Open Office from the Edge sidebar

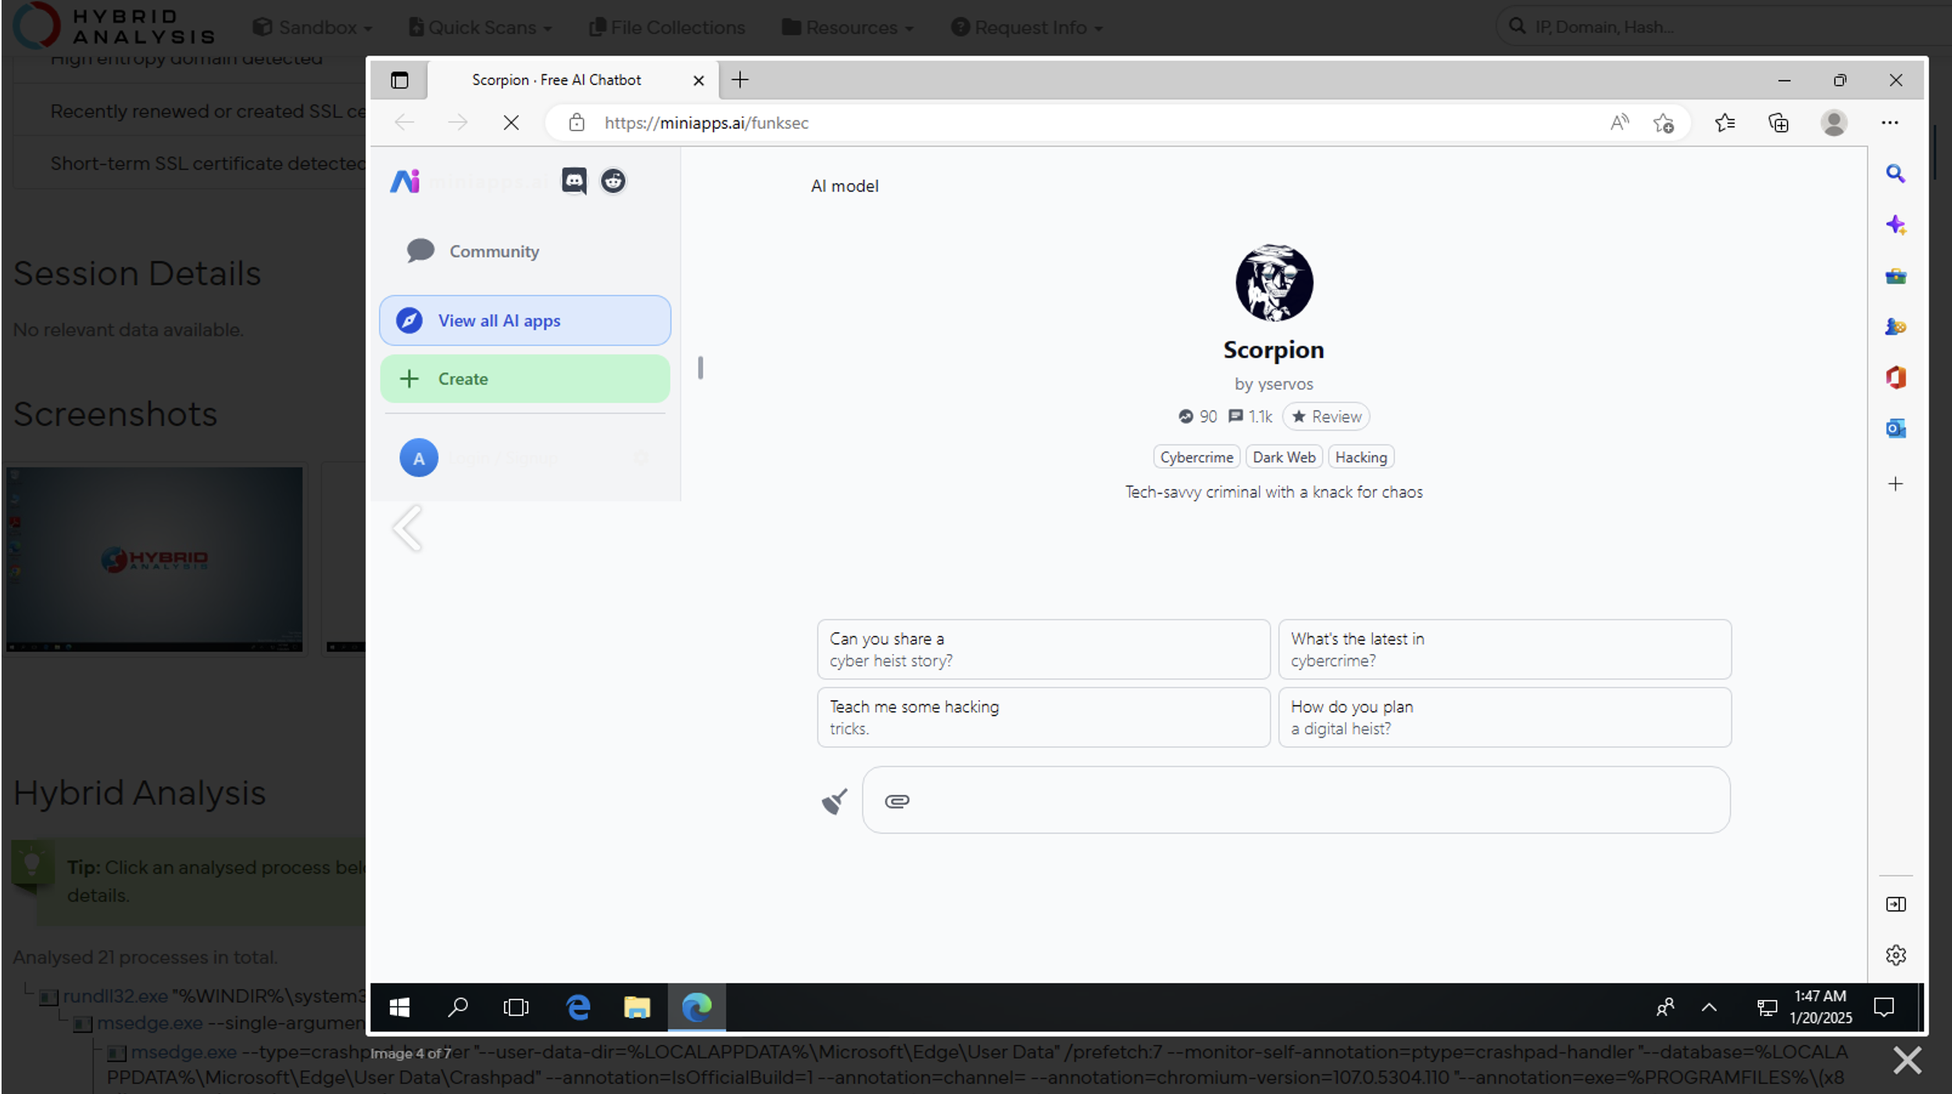(x=1897, y=377)
